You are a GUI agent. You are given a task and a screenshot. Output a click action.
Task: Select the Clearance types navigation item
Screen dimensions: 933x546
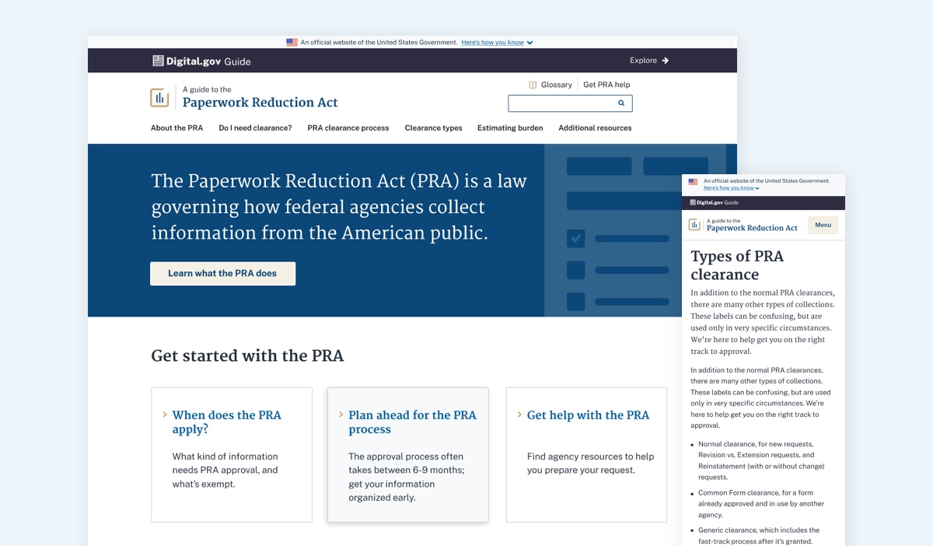[433, 128]
